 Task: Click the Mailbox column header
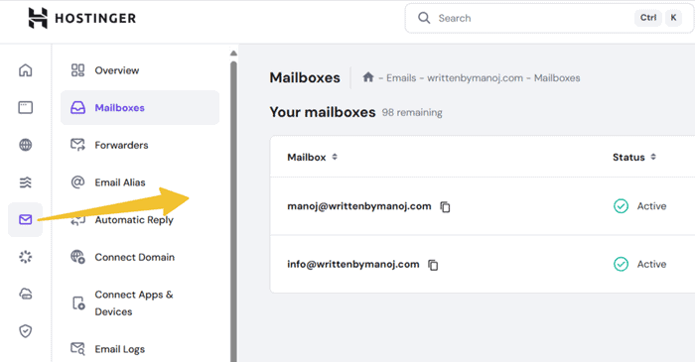(x=306, y=157)
